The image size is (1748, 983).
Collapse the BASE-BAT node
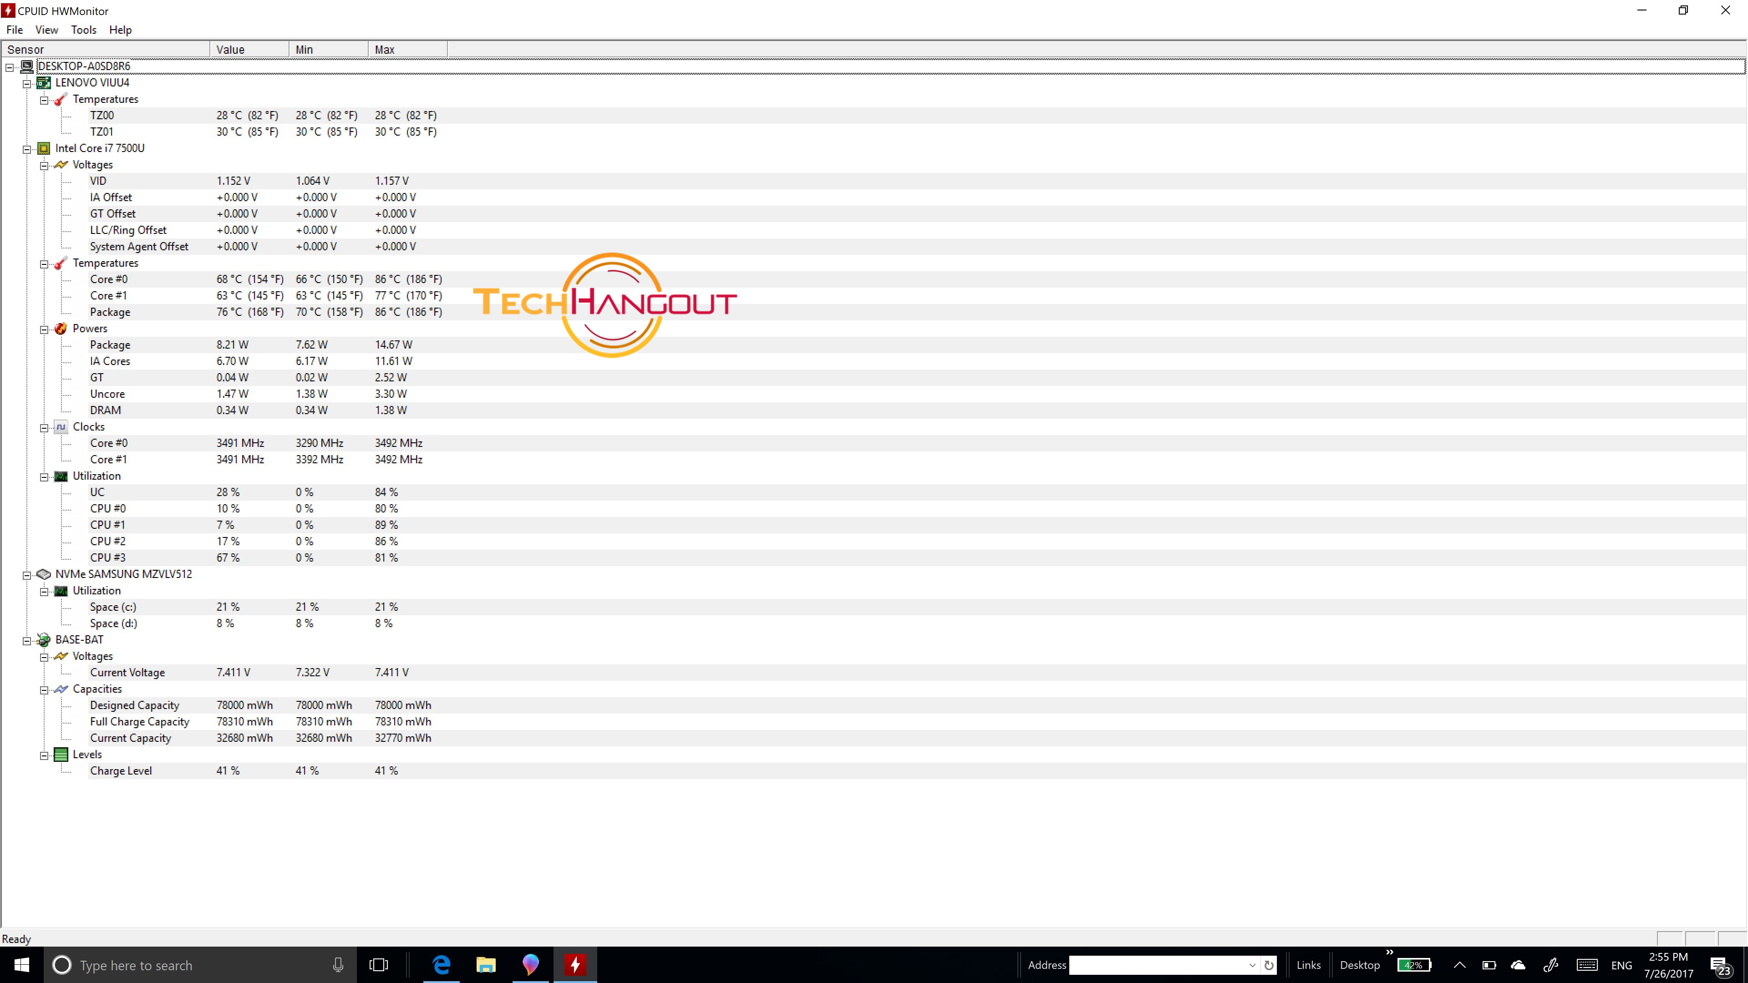pos(27,640)
